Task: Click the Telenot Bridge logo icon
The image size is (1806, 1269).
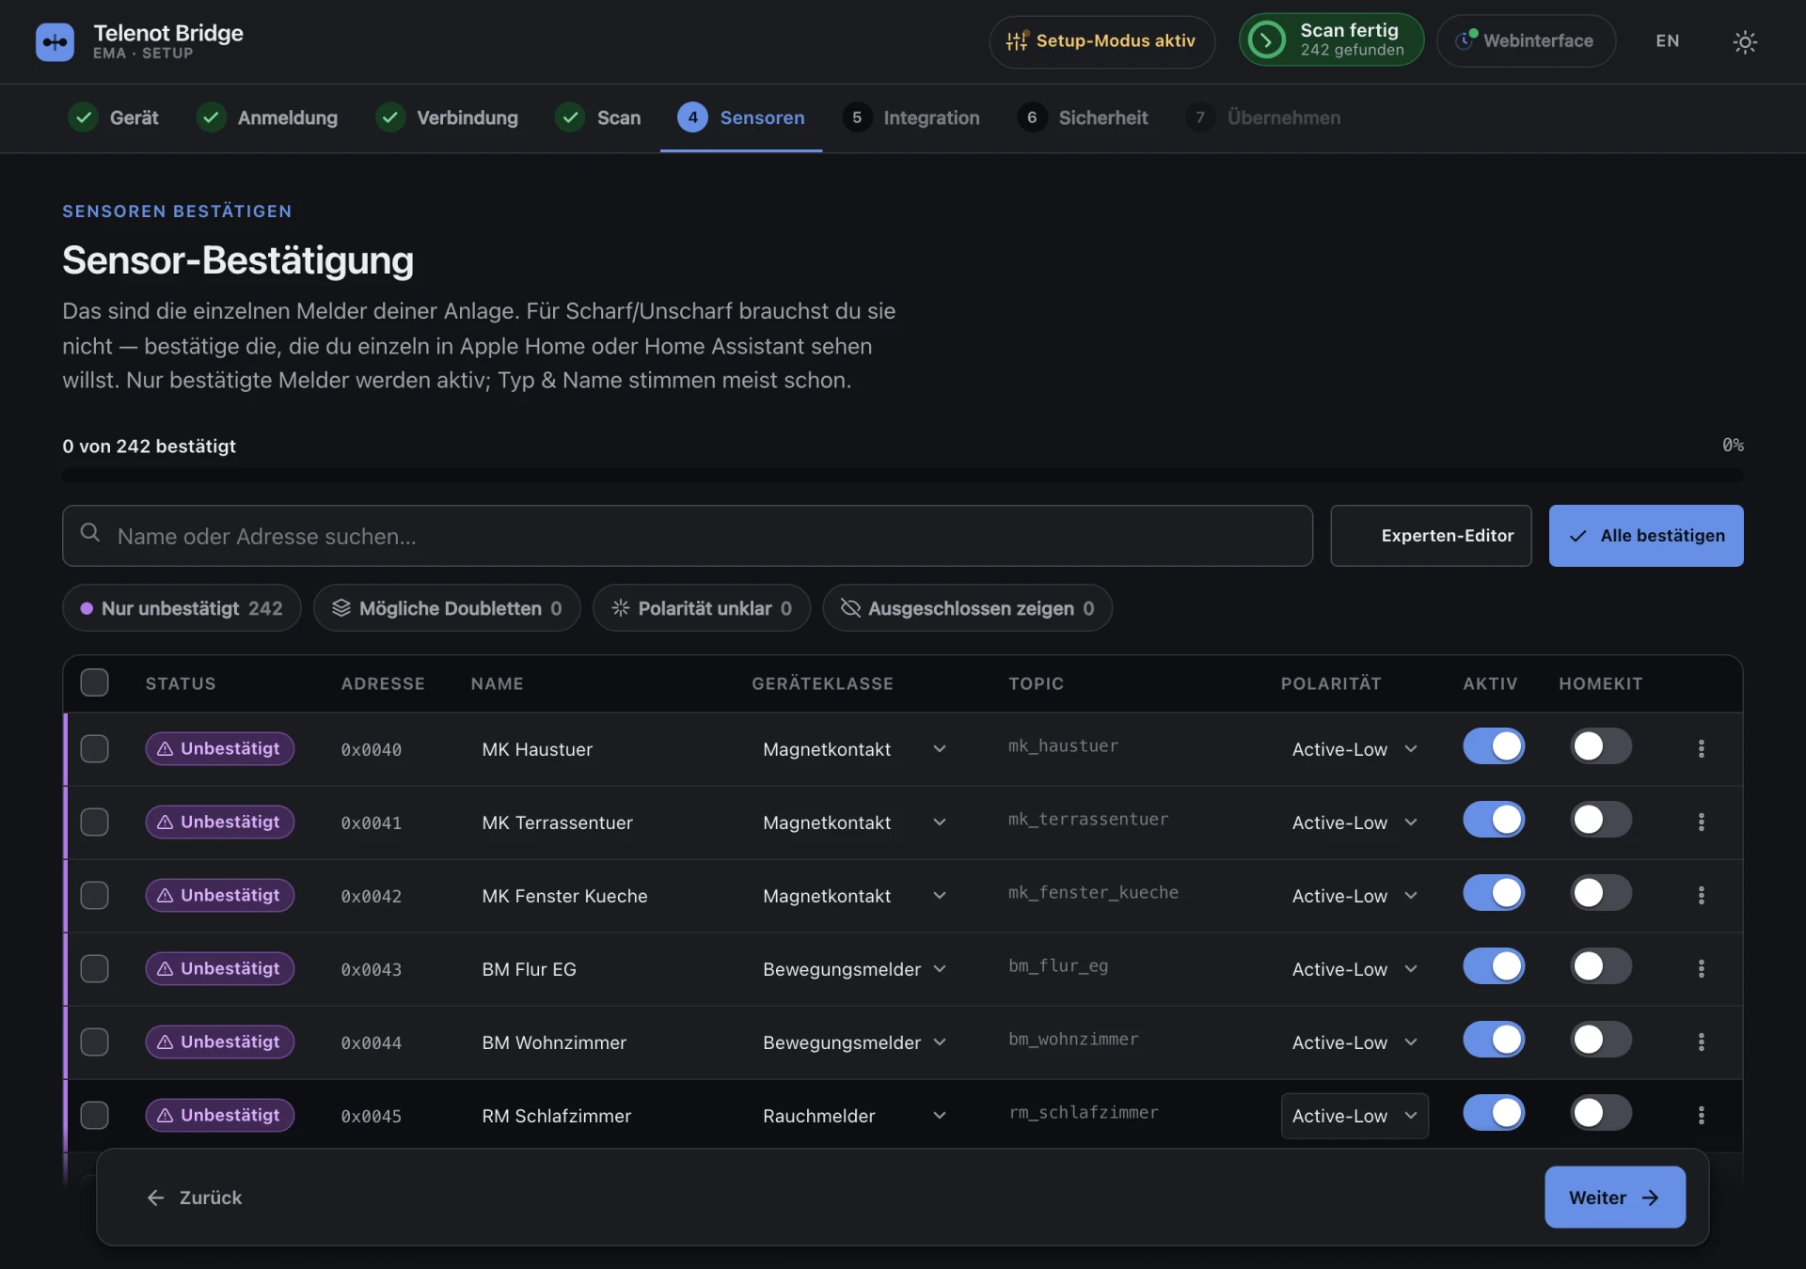Action: (x=55, y=41)
